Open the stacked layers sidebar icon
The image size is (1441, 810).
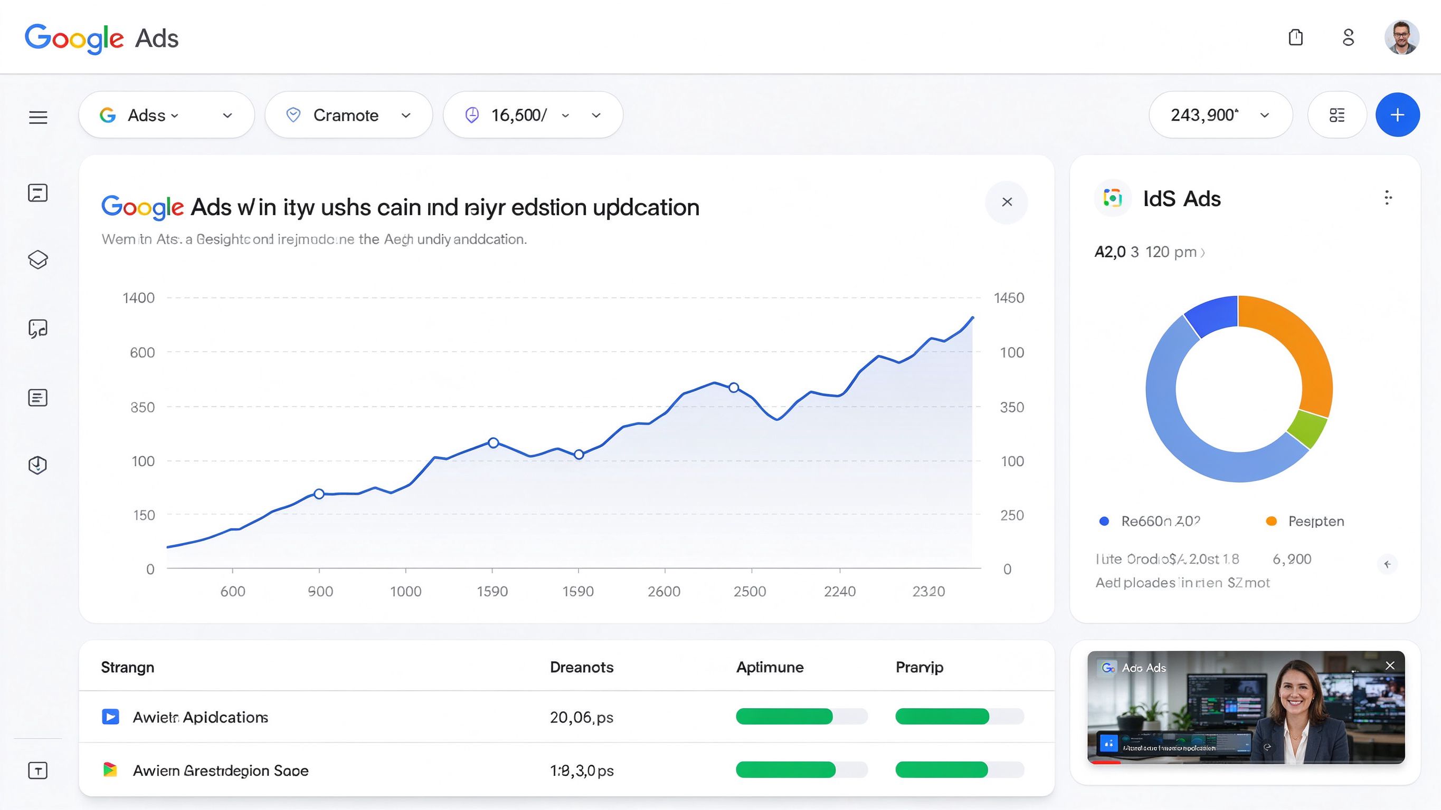pos(38,260)
